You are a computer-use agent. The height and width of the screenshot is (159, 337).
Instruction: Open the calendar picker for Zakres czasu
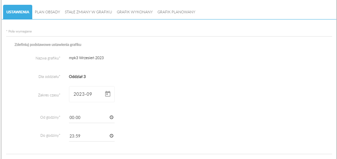pos(108,94)
